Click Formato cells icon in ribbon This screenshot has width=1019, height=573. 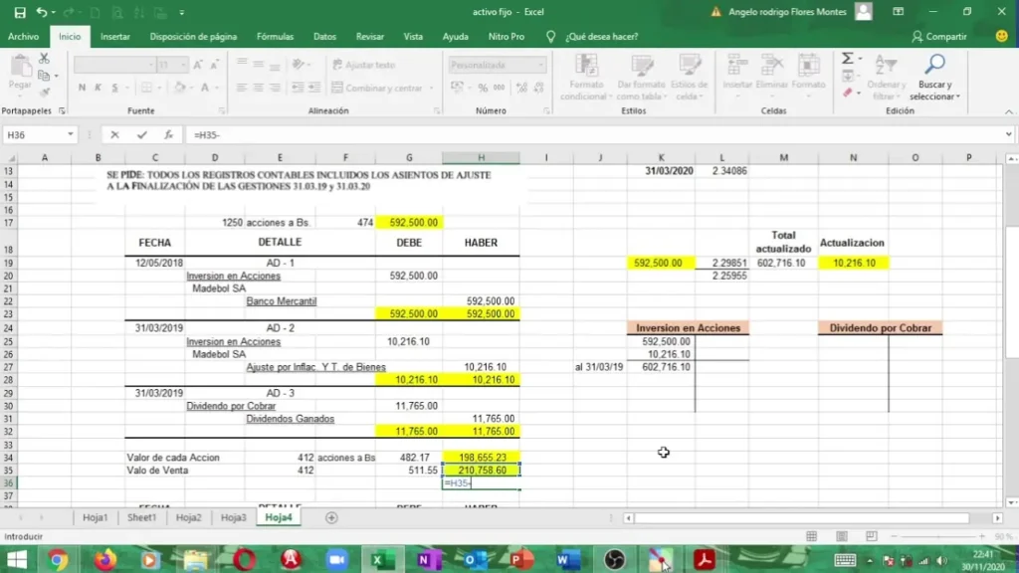point(808,65)
